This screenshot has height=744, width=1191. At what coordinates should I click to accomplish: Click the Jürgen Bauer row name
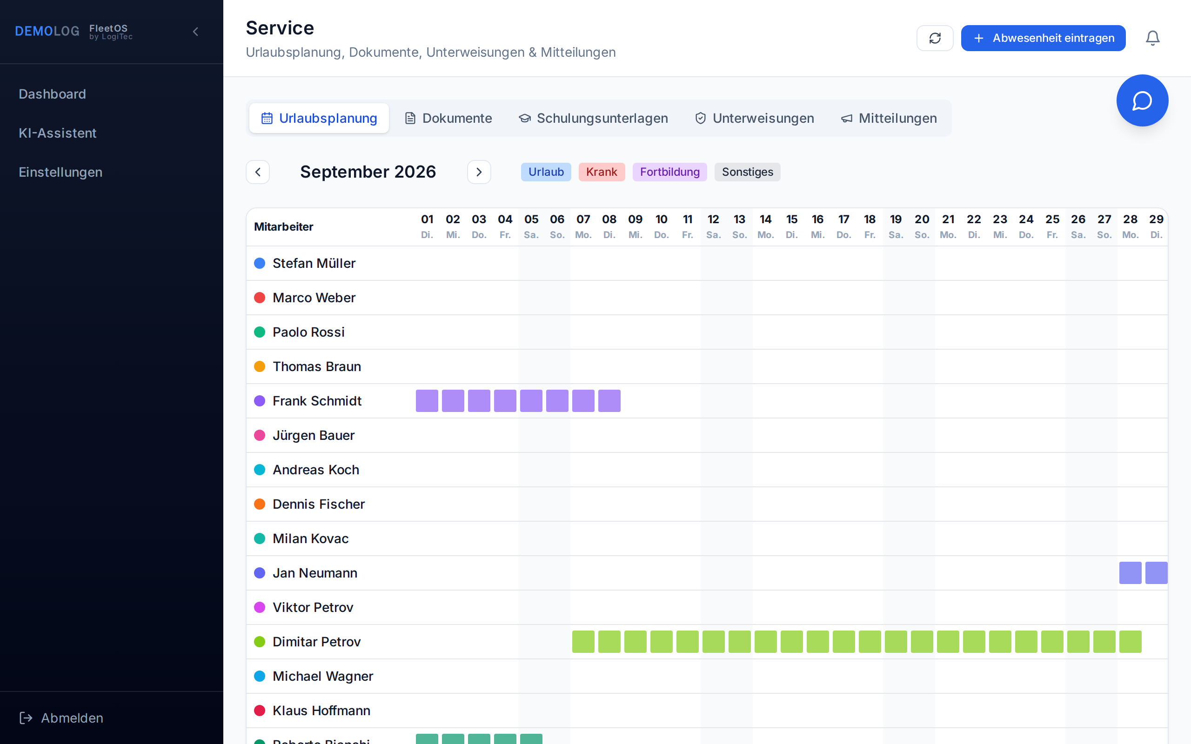point(314,436)
